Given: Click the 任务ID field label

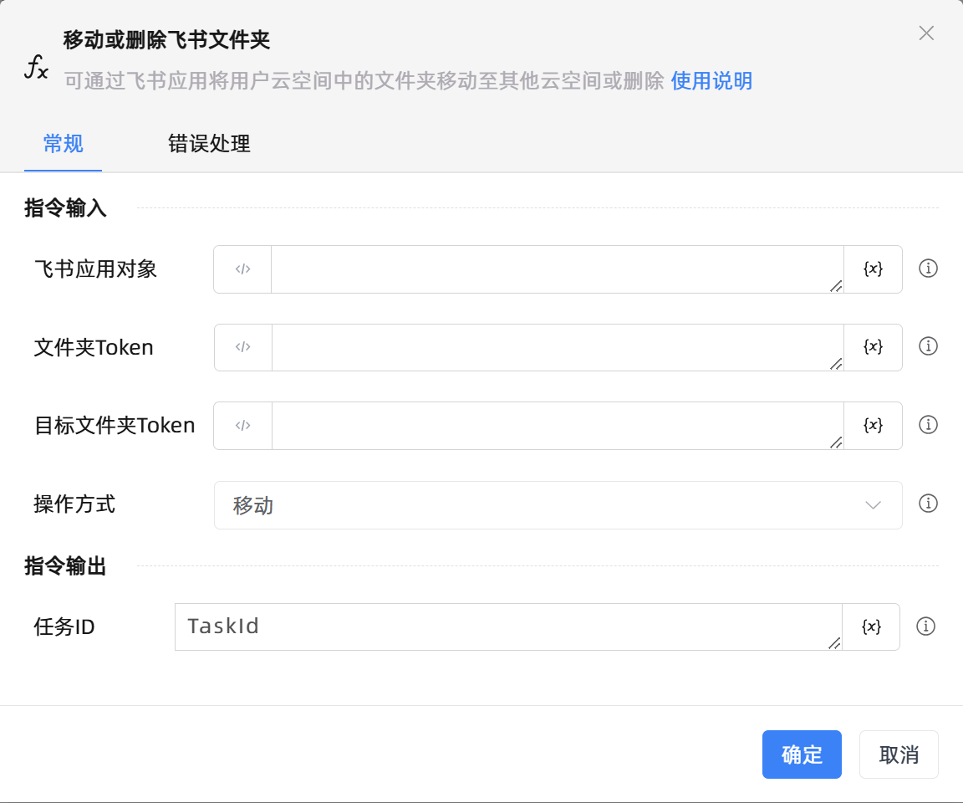Looking at the screenshot, I should point(64,627).
